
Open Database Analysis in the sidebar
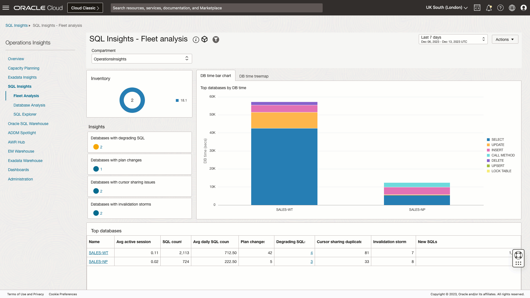pos(29,105)
